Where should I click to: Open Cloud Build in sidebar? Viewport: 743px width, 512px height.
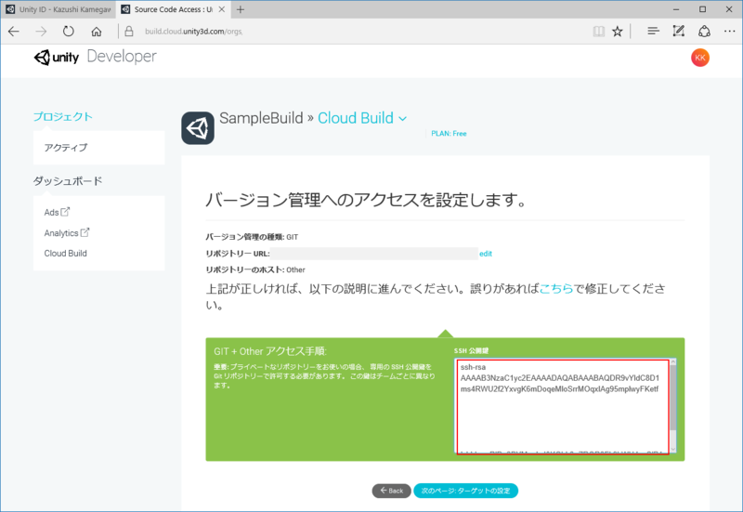click(x=65, y=253)
